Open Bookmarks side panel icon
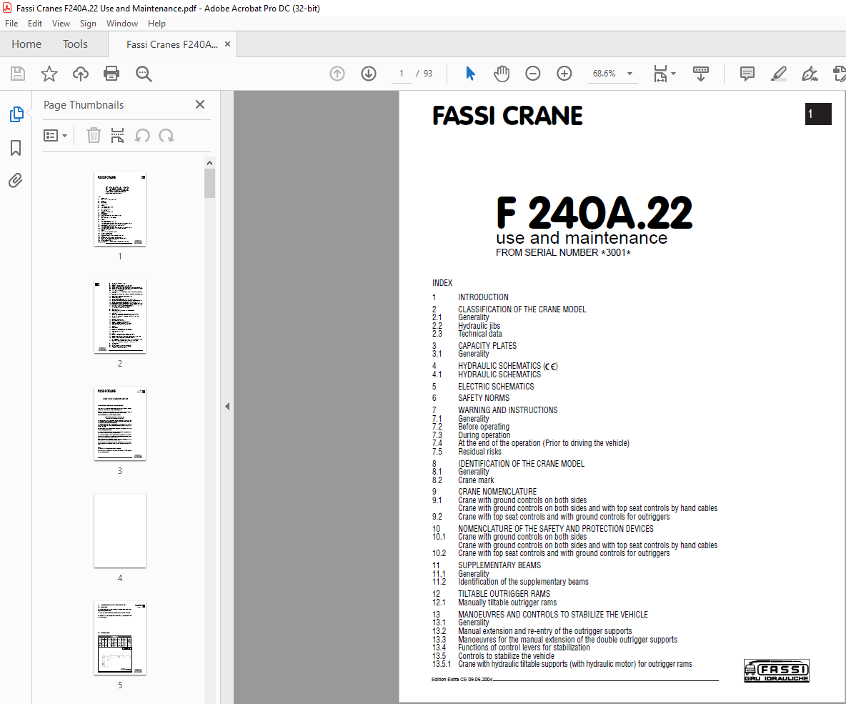The height and width of the screenshot is (704, 846). point(16,148)
